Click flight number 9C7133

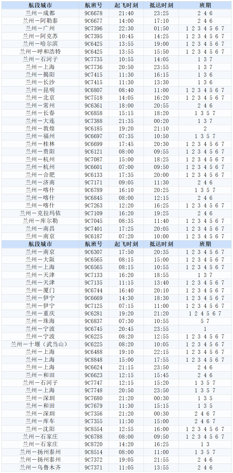click(94, 275)
